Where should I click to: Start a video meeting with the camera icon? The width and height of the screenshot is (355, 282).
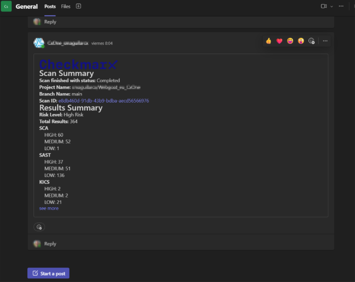(x=324, y=6)
